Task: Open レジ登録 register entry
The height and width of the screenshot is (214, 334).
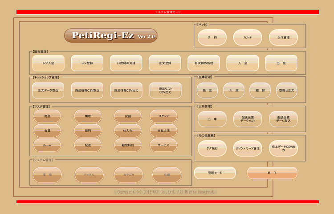Action: tap(87, 63)
